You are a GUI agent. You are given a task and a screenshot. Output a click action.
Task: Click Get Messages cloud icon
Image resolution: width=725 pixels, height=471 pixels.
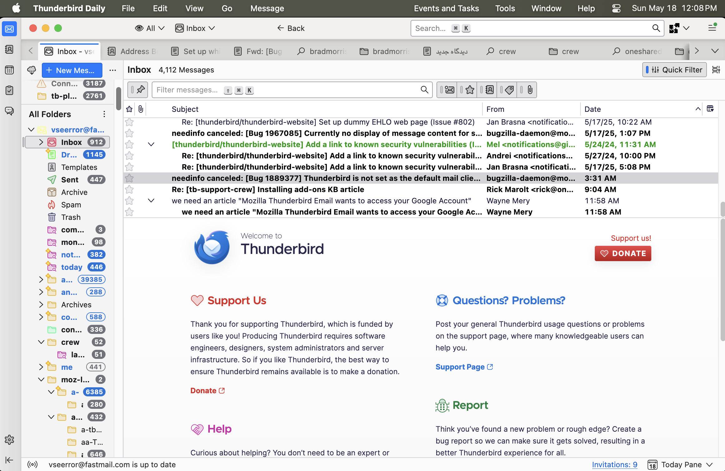(x=32, y=70)
